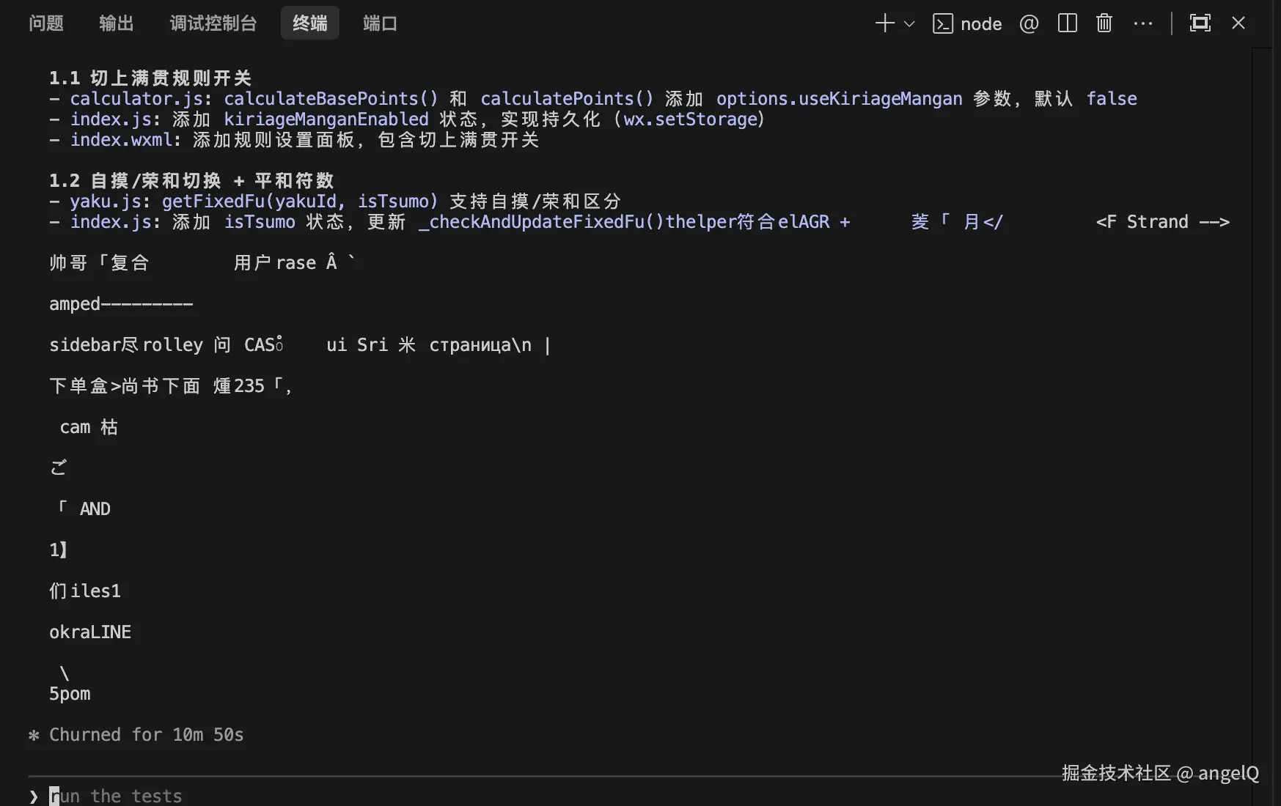
Task: Open the 端口 tab
Action: [x=379, y=23]
